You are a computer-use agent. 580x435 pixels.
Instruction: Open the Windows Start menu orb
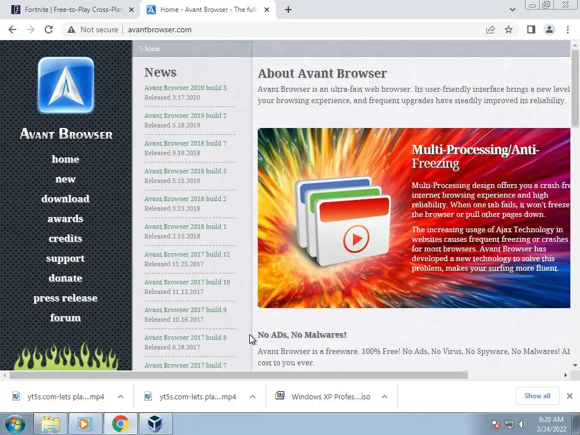click(15, 424)
